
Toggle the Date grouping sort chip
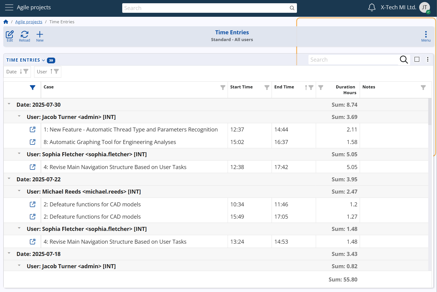point(17,72)
